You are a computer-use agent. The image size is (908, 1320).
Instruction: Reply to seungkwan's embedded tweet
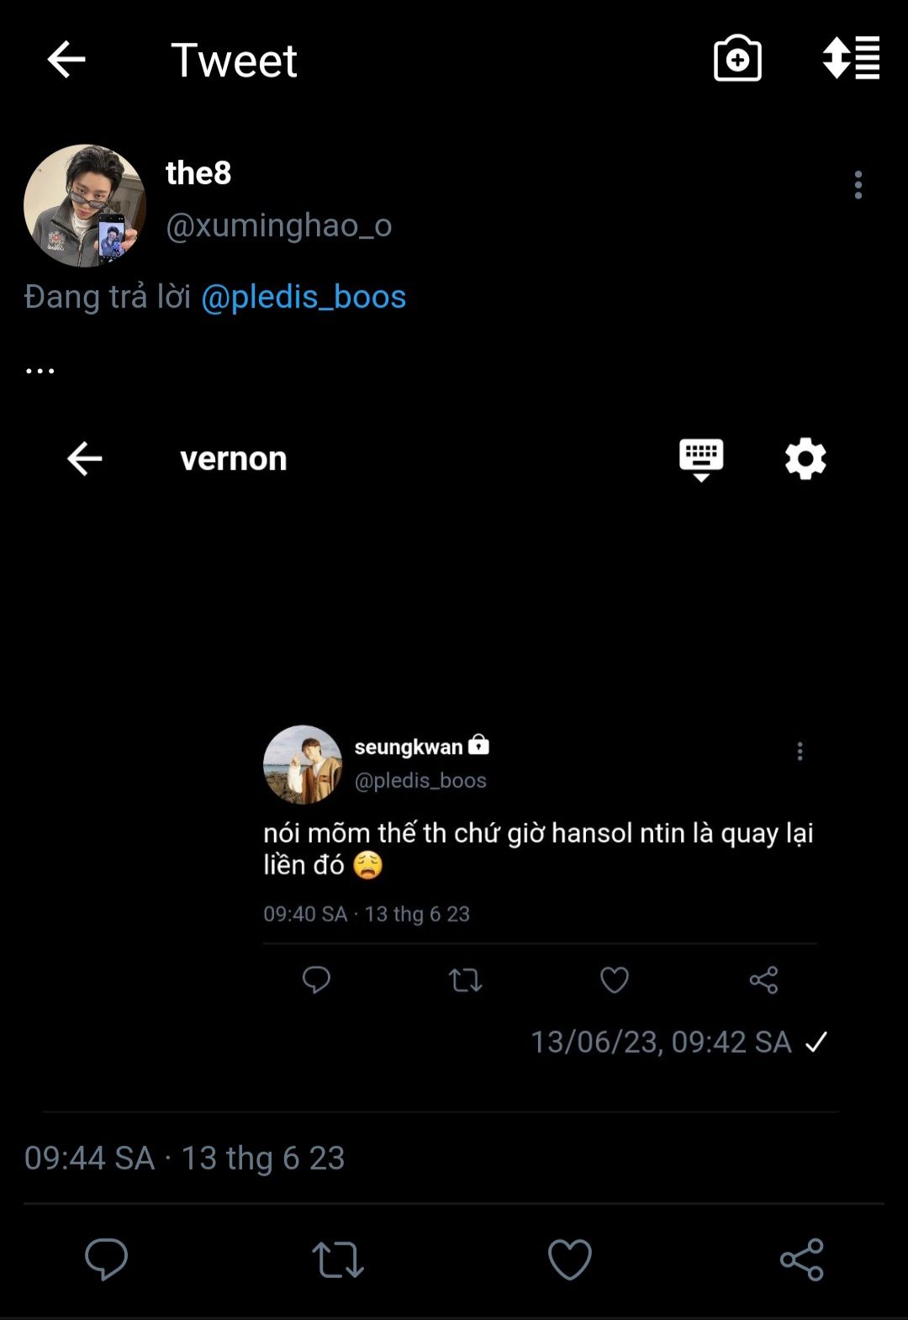[x=316, y=979]
